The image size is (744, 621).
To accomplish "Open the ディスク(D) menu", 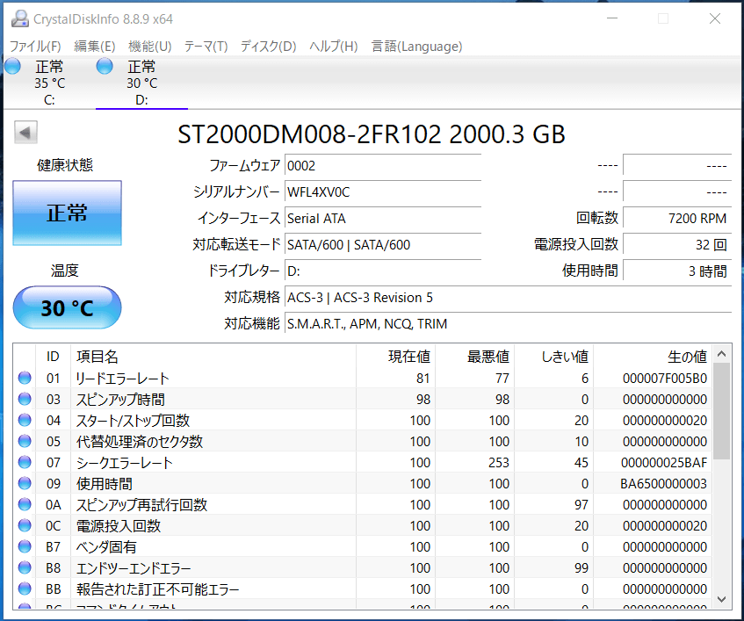I will tap(269, 46).
